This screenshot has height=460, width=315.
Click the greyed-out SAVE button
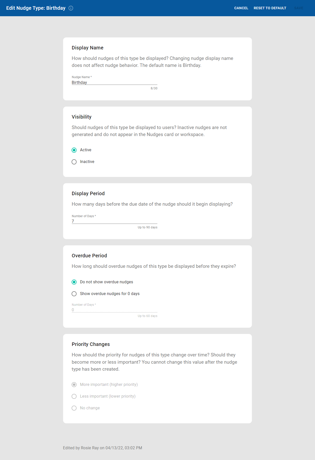[299, 8]
